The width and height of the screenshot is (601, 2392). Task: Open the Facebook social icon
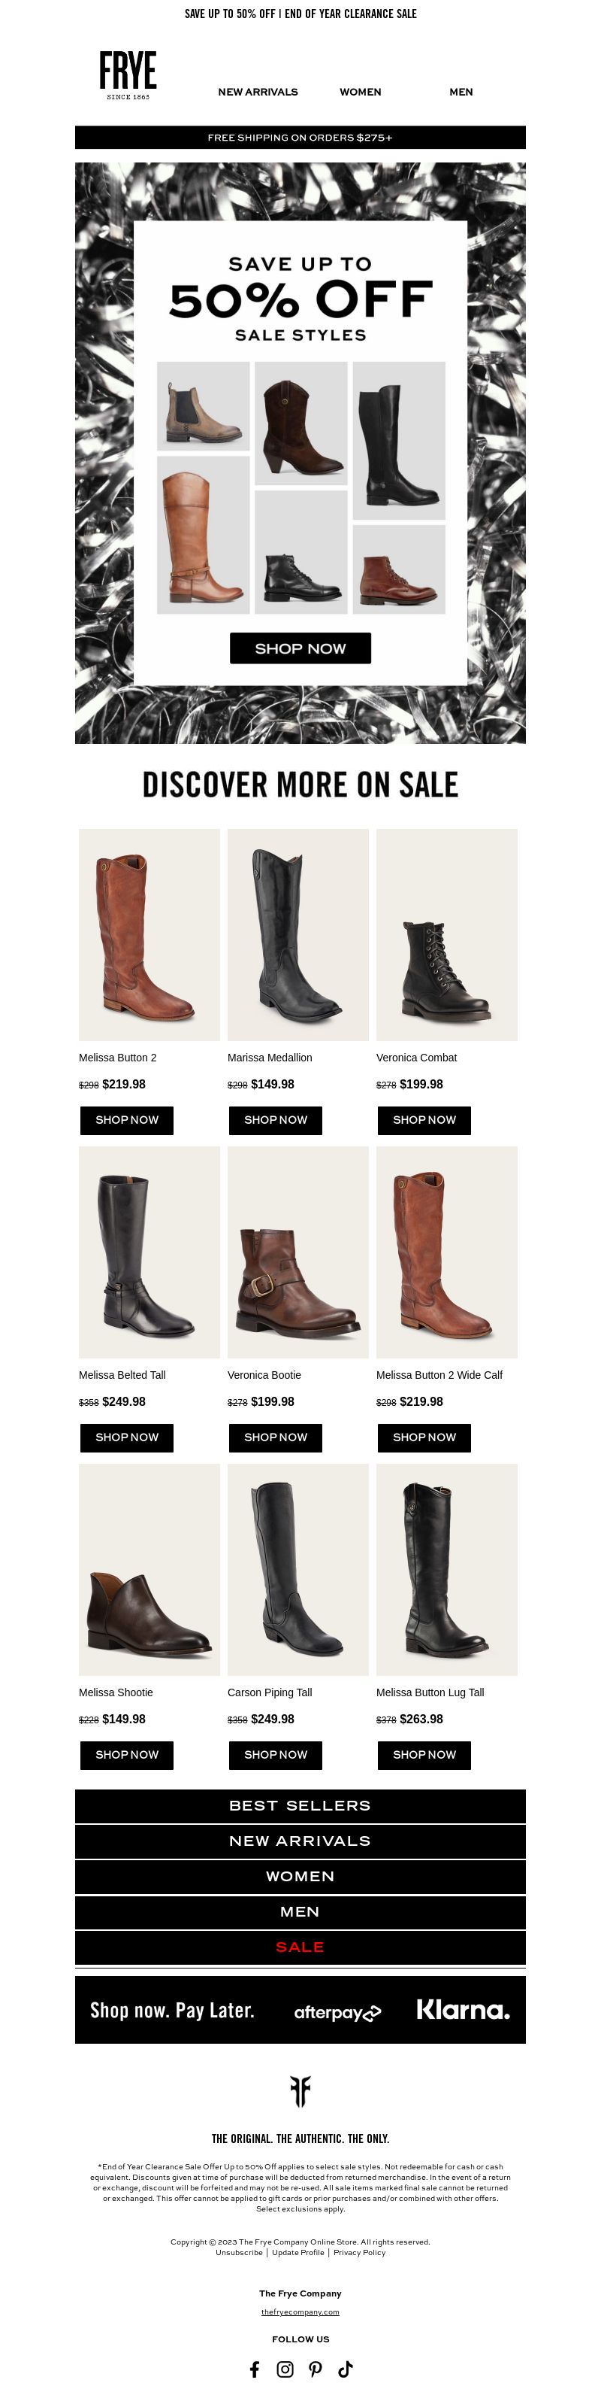click(255, 2369)
